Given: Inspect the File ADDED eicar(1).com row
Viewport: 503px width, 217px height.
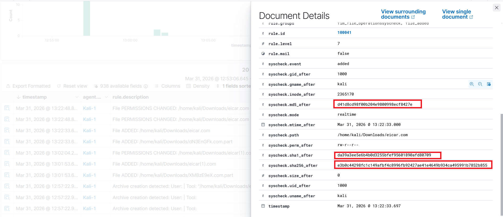Looking at the screenshot, I should (x=7, y=164).
